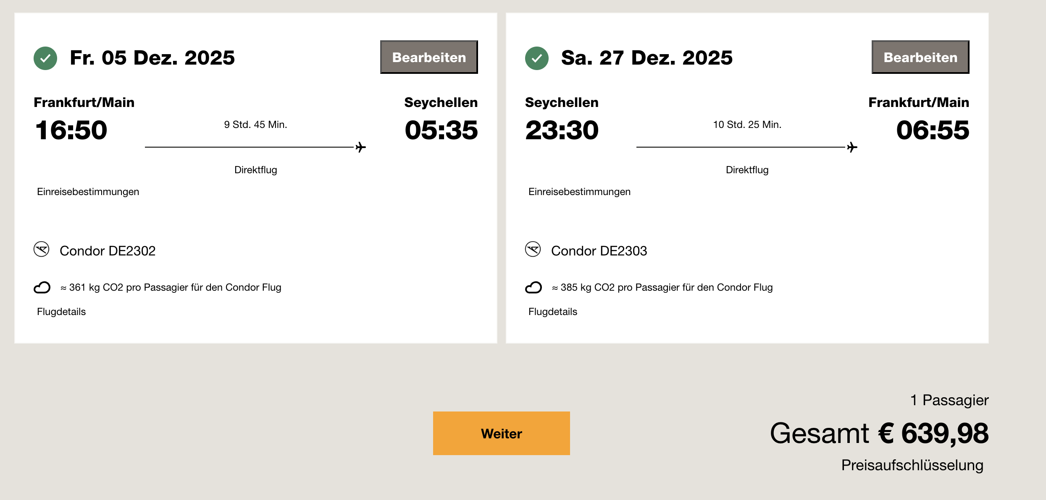Click the 16:50 Frankfurt departure time

point(71,130)
